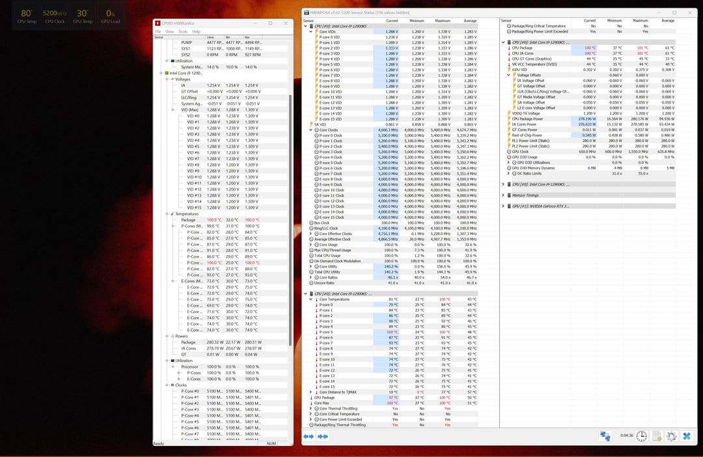The width and height of the screenshot is (703, 457).
Task: Click the CPU Temp overlay readout
Action: pyautogui.click(x=27, y=16)
